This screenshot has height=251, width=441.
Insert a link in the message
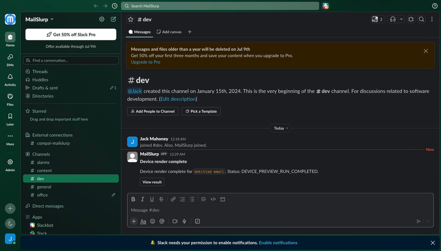click(173, 199)
